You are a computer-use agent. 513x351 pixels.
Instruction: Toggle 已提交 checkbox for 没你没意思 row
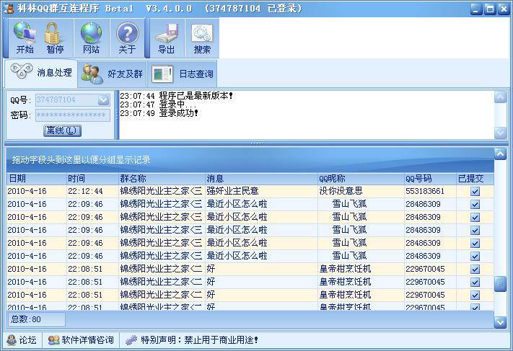pos(475,191)
